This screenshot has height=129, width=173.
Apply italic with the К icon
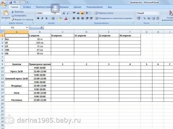coord(42,18)
